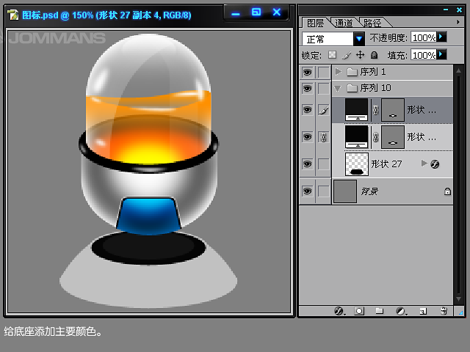Viewport: 470px width, 352px height.
Task: Switch to the 图层 tab
Action: (x=315, y=23)
